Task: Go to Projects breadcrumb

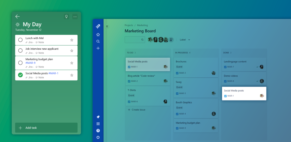Action: [x=129, y=25]
